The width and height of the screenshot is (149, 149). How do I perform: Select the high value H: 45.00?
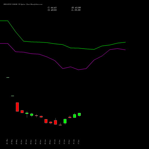76,8
